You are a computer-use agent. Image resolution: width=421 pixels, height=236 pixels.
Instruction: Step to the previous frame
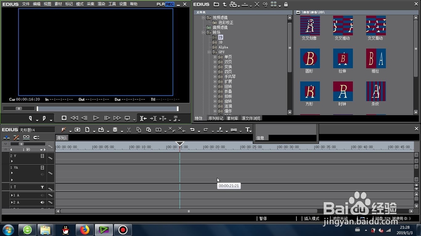(x=84, y=118)
